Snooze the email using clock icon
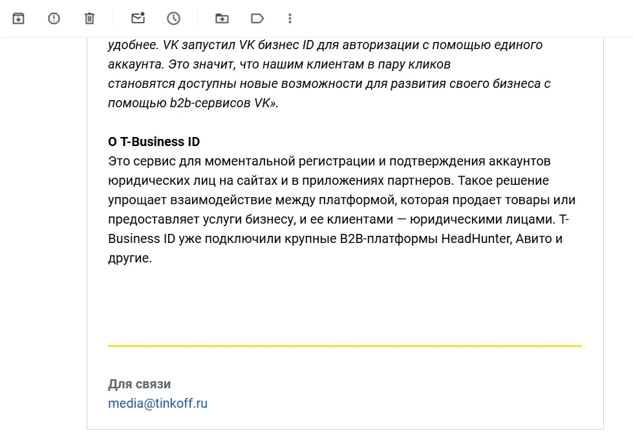 coord(173,19)
